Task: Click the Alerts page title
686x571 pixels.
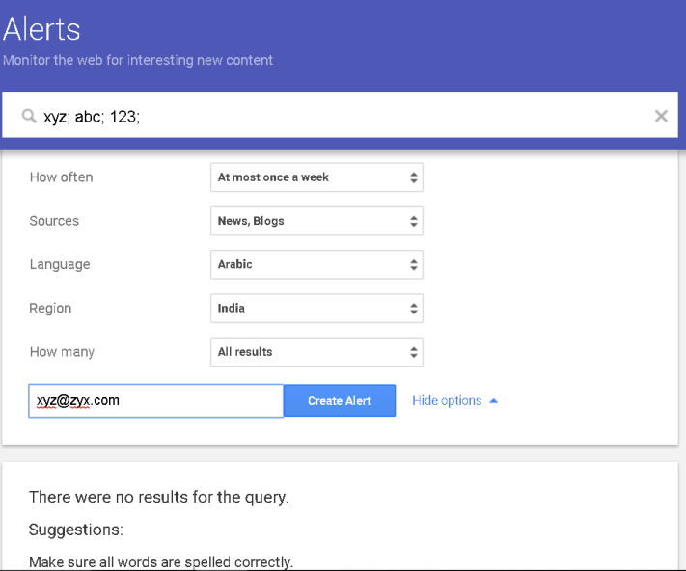Action: [x=41, y=29]
